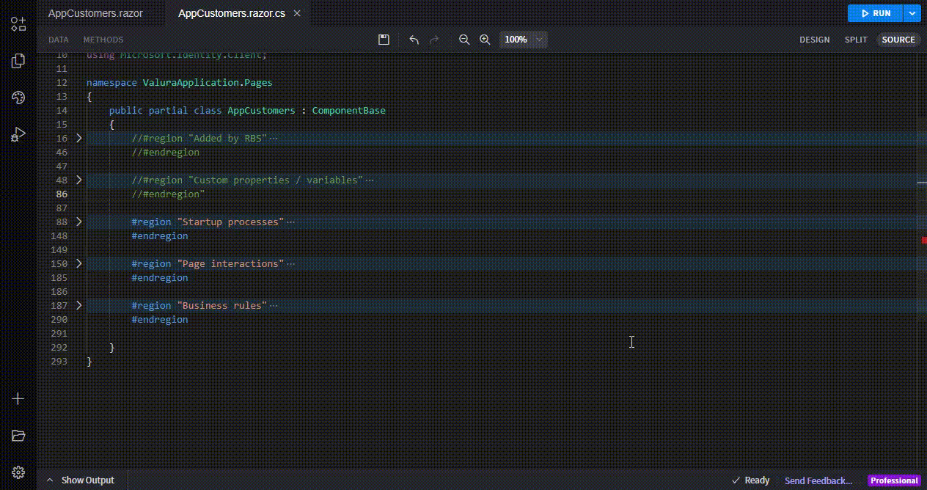Click the //#endregion comment on line 46
The width and height of the screenshot is (927, 490).
166,153
